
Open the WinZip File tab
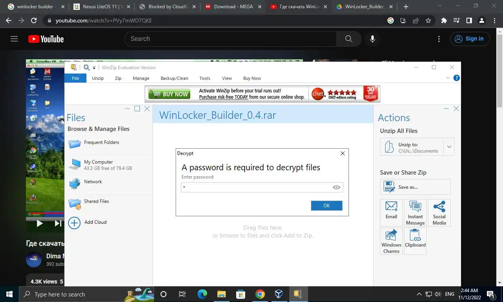(75, 78)
